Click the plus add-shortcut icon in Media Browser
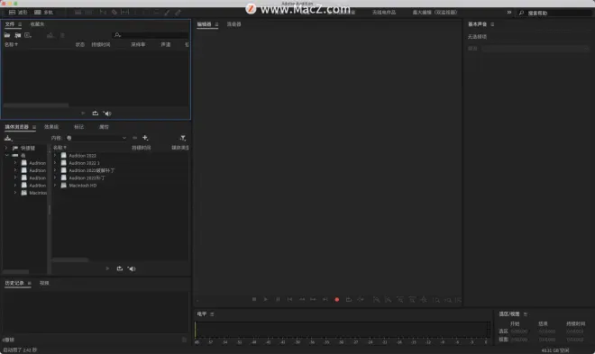The image size is (595, 354). coord(145,138)
